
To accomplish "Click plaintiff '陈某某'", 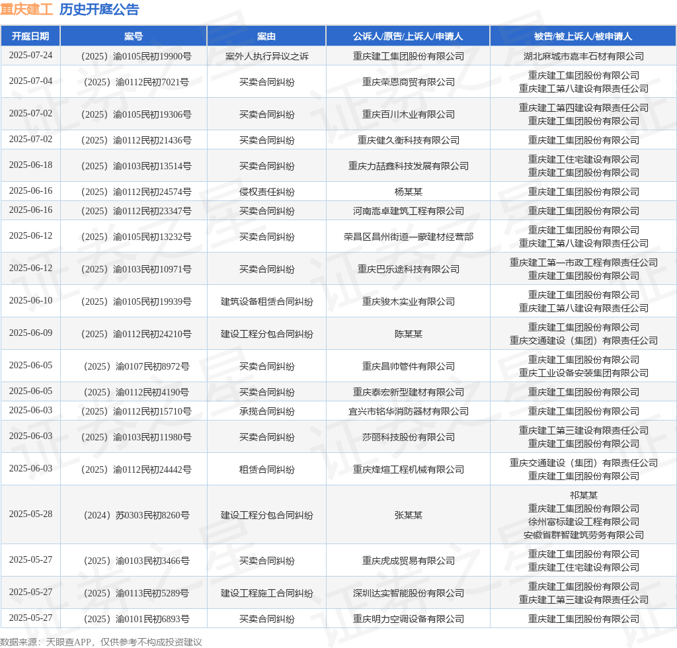I will [x=408, y=334].
